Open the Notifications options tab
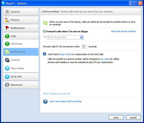Viewport: 144px width, 123px height. [21, 28]
